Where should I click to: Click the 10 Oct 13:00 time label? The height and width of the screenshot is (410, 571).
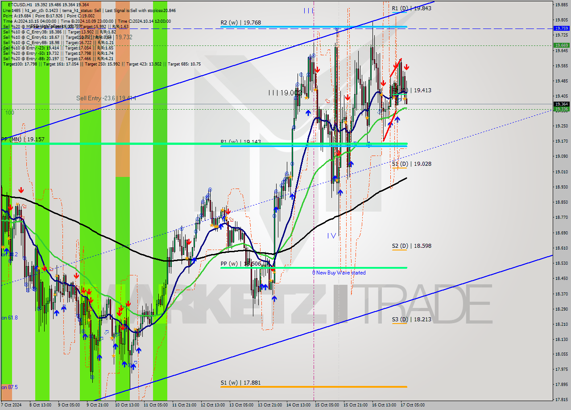126,405
